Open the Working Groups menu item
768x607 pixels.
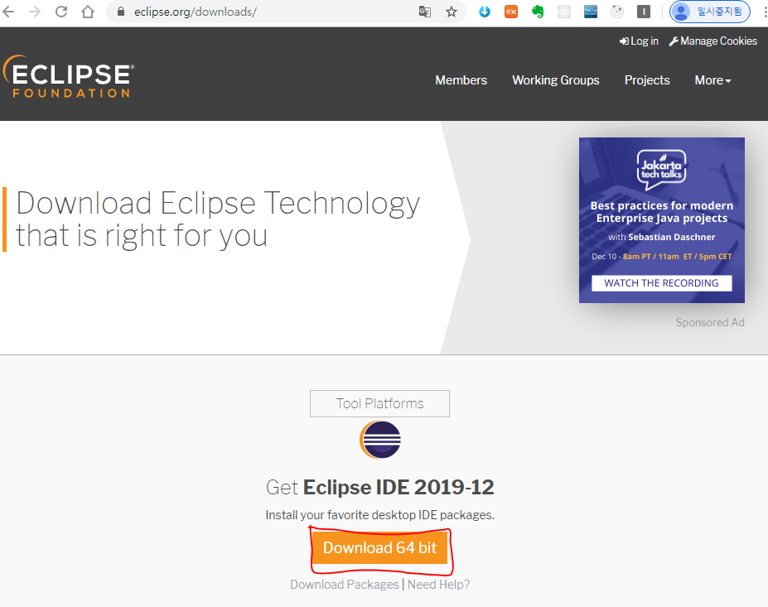[x=555, y=80]
